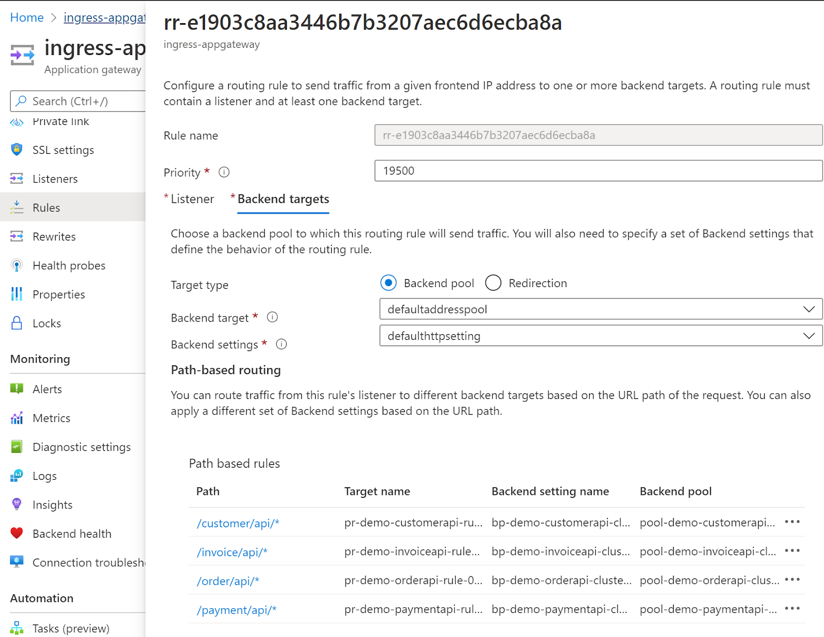Open more options for /customer/api/* rule
The image size is (824, 637).
pos(792,522)
